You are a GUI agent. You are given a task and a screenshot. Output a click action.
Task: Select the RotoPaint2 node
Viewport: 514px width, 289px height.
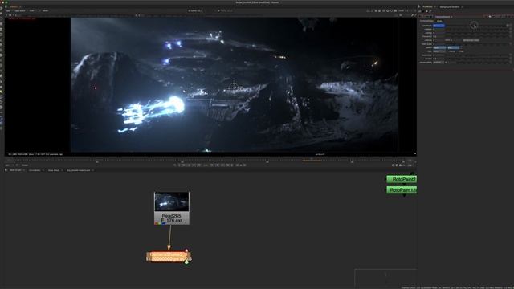[402, 179]
